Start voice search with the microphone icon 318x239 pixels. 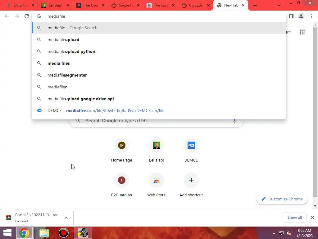(x=234, y=121)
